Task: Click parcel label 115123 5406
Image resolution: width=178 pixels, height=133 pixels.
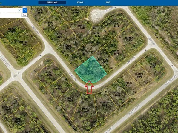Action: 117,94
